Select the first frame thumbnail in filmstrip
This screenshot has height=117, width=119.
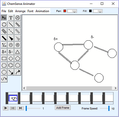pos(13,98)
